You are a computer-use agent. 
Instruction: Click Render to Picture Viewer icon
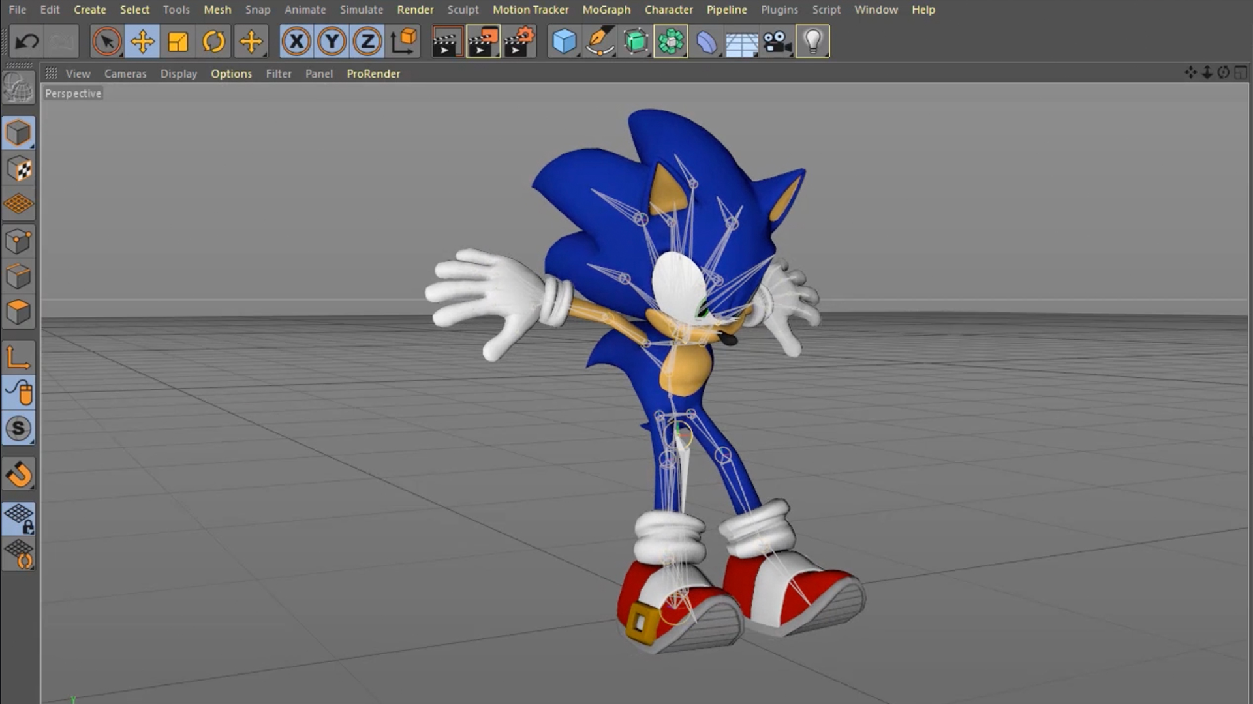pos(484,42)
